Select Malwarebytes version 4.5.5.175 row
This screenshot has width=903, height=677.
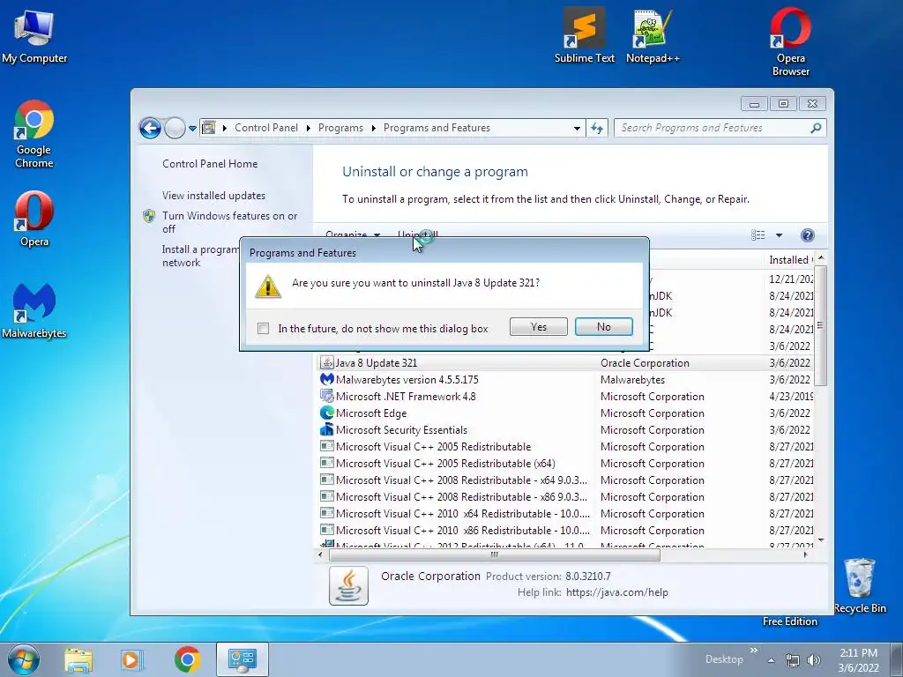(x=565, y=379)
